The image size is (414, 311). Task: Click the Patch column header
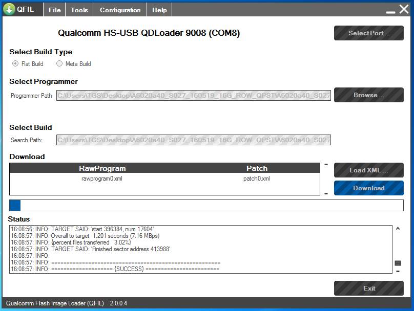(x=257, y=168)
